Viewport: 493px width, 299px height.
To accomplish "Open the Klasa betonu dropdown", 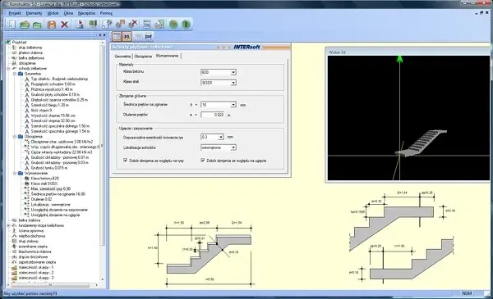I will tap(233, 72).
